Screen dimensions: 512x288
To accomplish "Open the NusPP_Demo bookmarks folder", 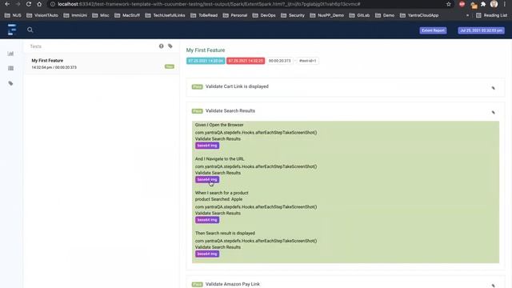I will pyautogui.click(x=327, y=15).
